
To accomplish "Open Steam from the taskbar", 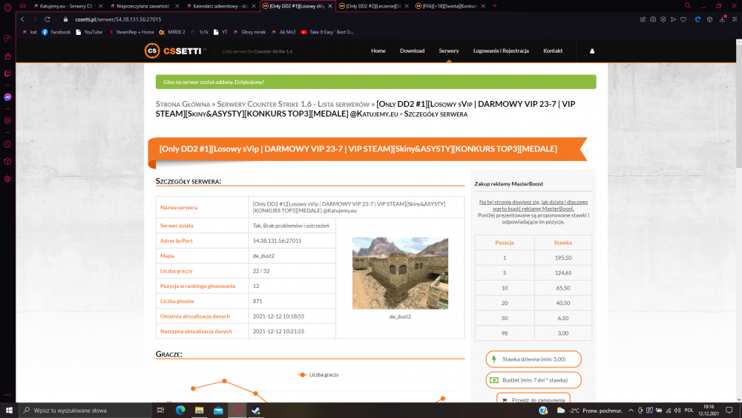I will pyautogui.click(x=256, y=411).
